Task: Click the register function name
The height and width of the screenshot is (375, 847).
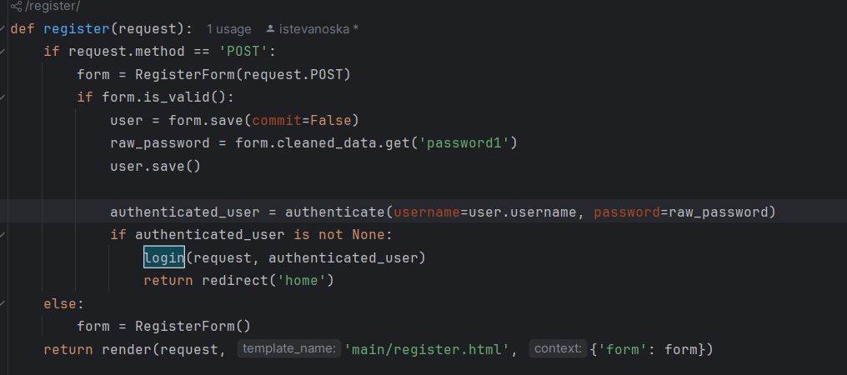Action: tap(77, 29)
